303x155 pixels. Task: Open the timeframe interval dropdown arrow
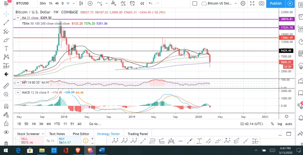[74, 3]
